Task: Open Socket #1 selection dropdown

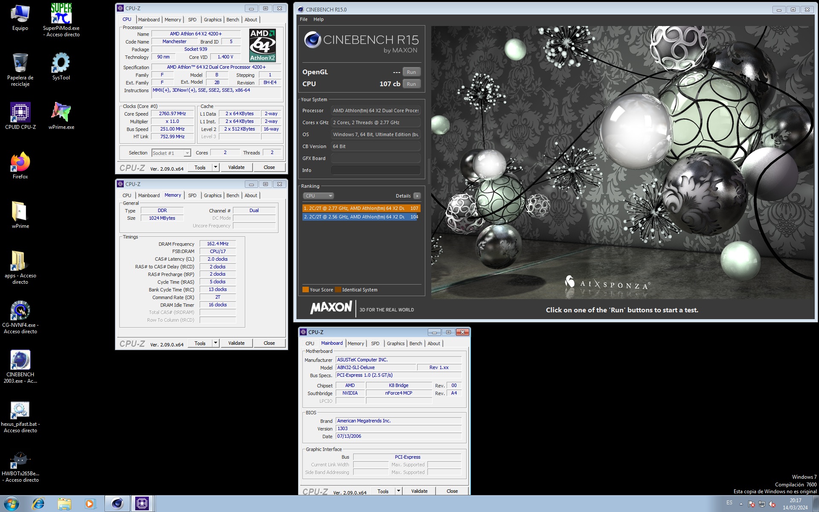Action: 171,153
